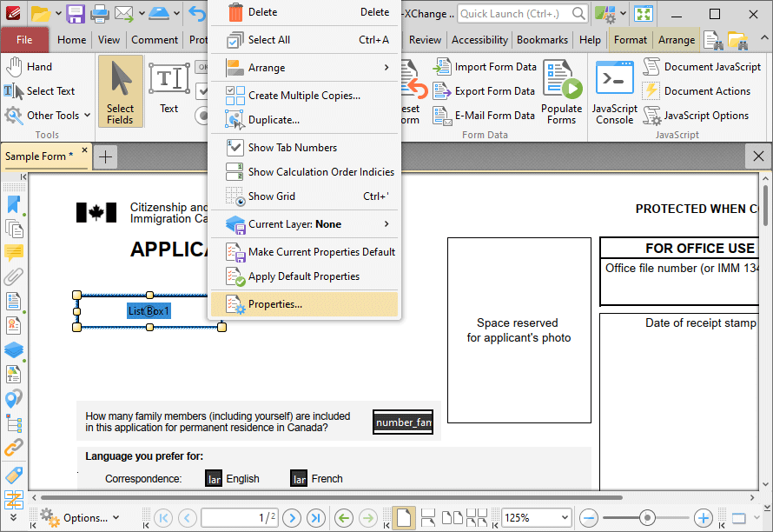Go to next page arrow
773x532 pixels.
tap(292, 518)
